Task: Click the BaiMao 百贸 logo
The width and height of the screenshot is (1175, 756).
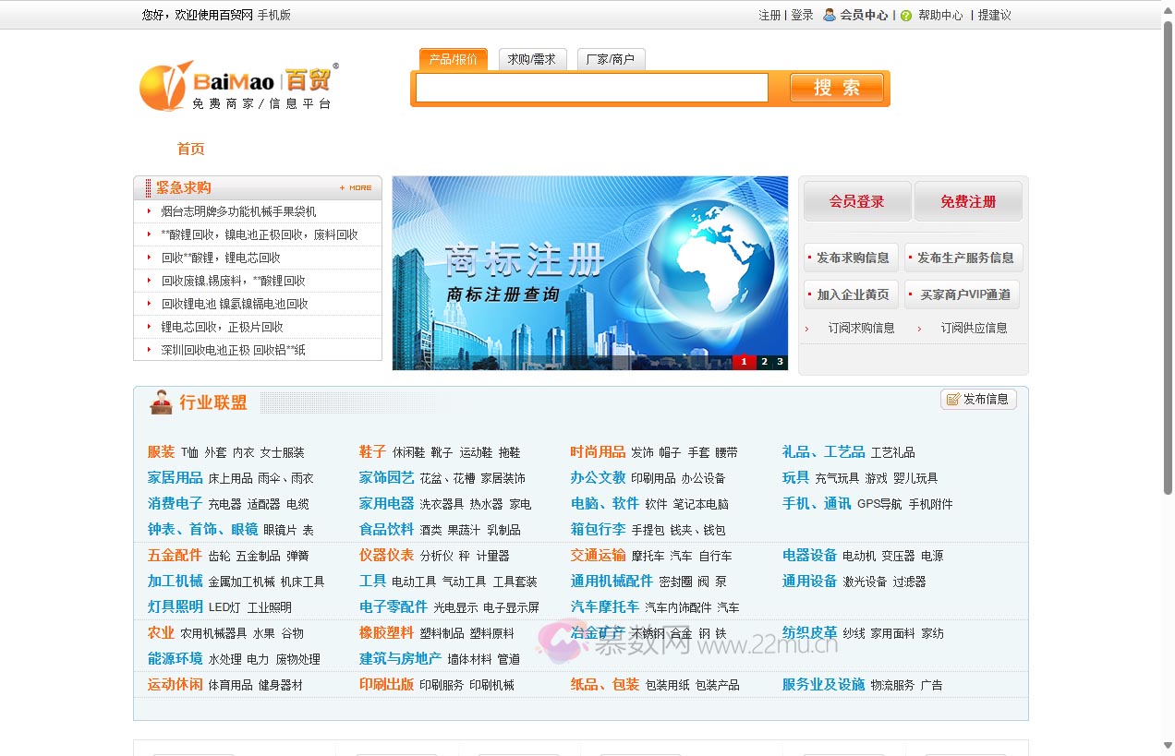Action: click(236, 87)
